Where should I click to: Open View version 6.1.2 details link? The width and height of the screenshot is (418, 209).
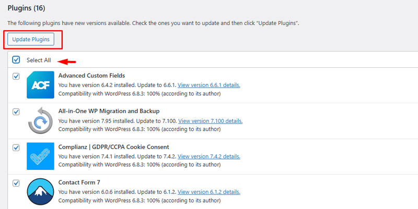209,192
